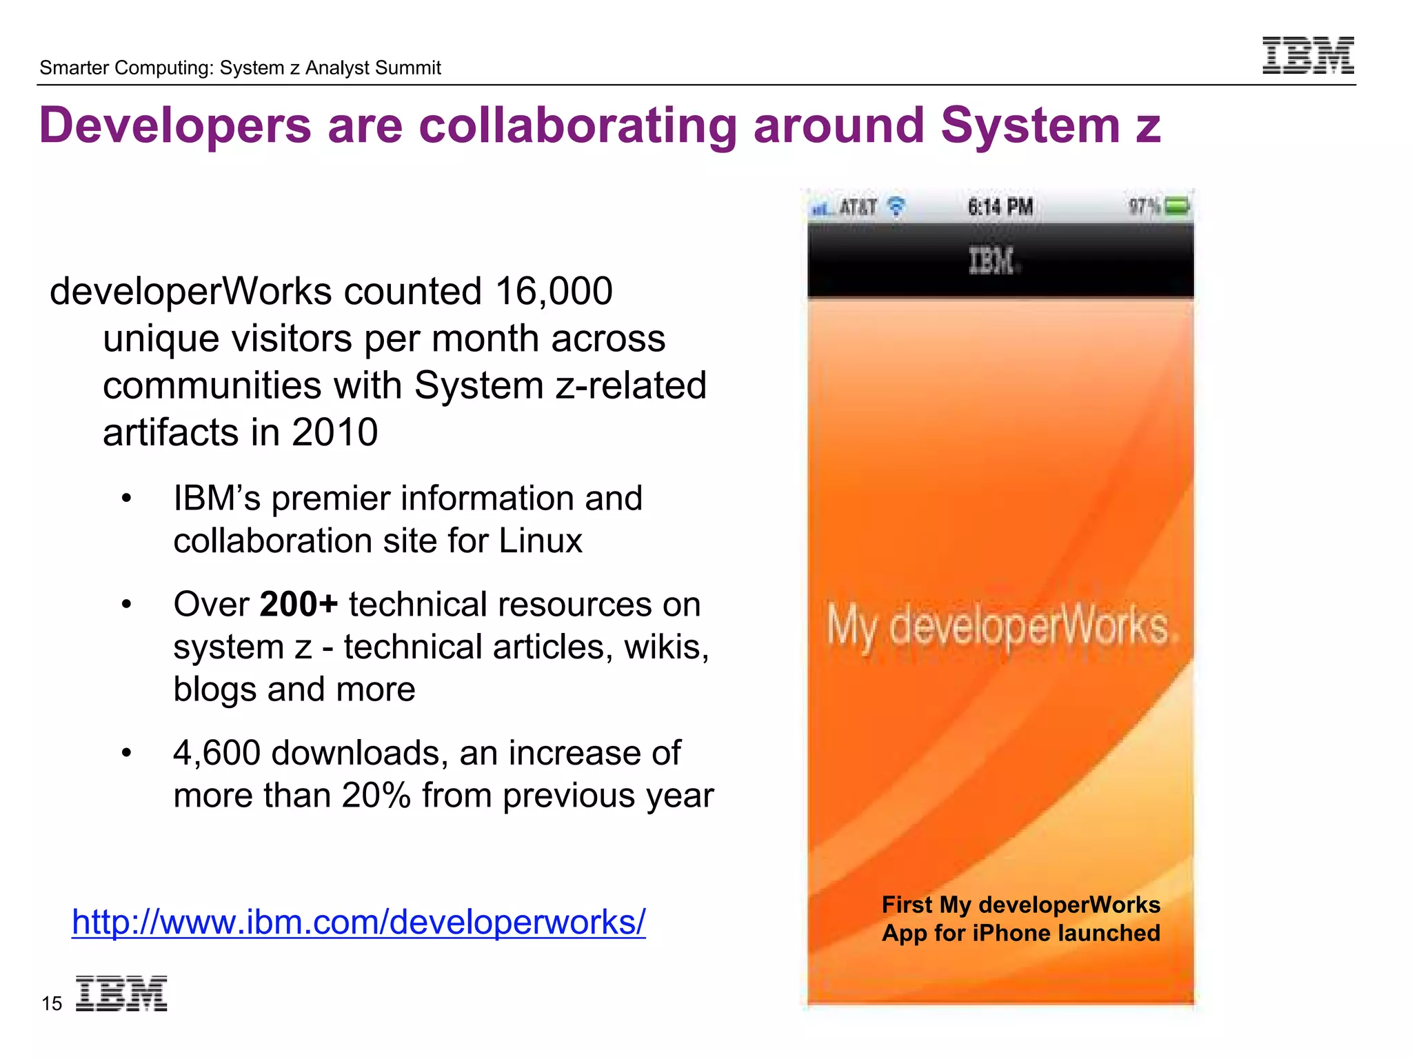Click the 'AT&T' carrier label
1412x1059 pixels.
(858, 207)
